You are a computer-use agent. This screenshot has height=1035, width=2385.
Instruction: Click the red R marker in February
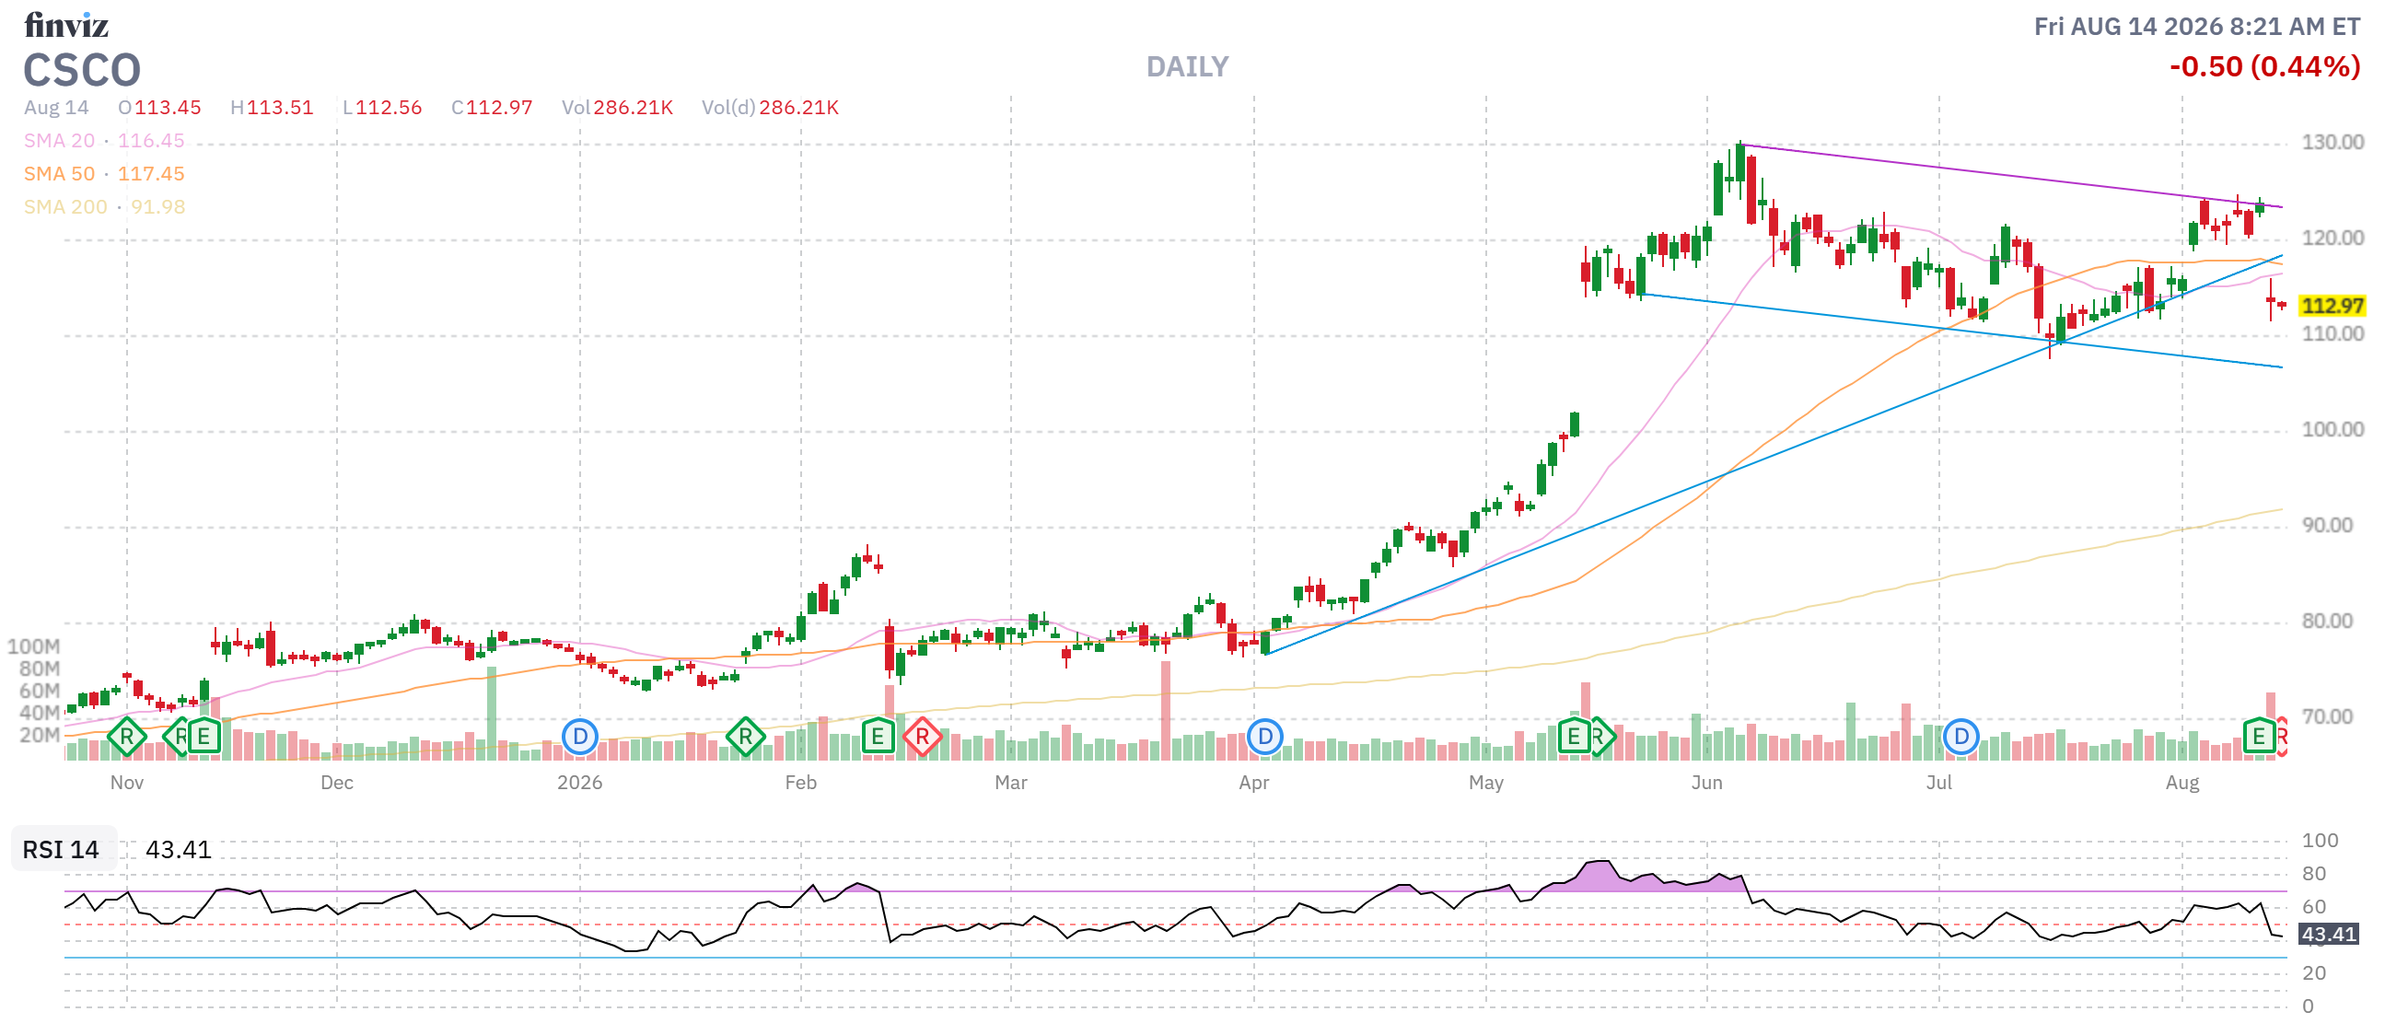coord(922,737)
